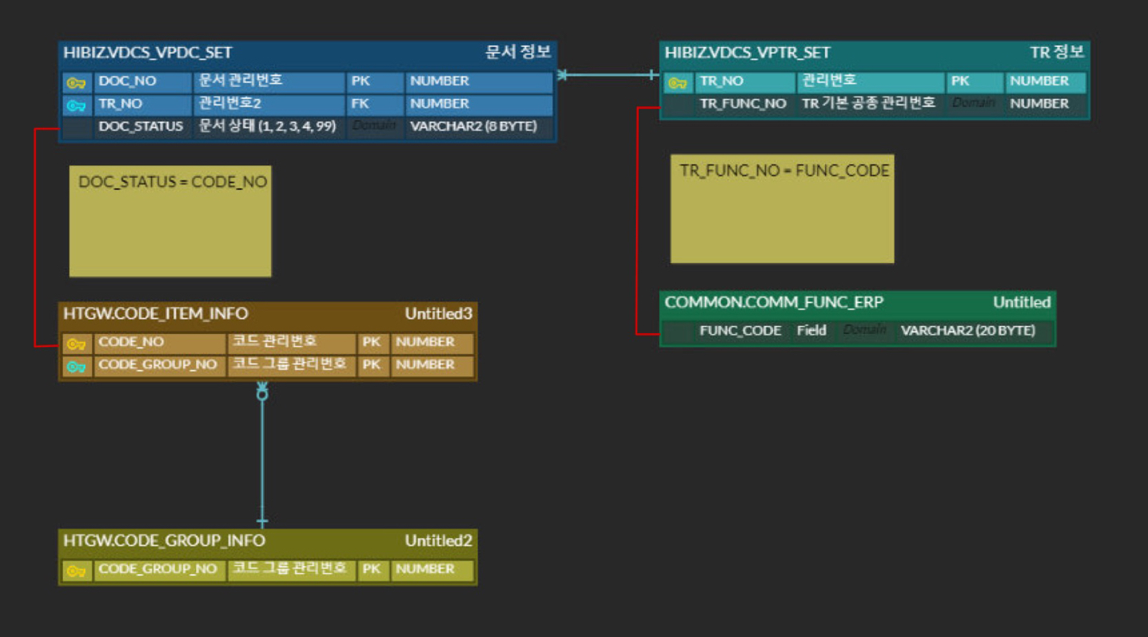The image size is (1148, 637).
Task: Click the 'TR 정보' table comment label
Action: pyautogui.click(x=1057, y=53)
